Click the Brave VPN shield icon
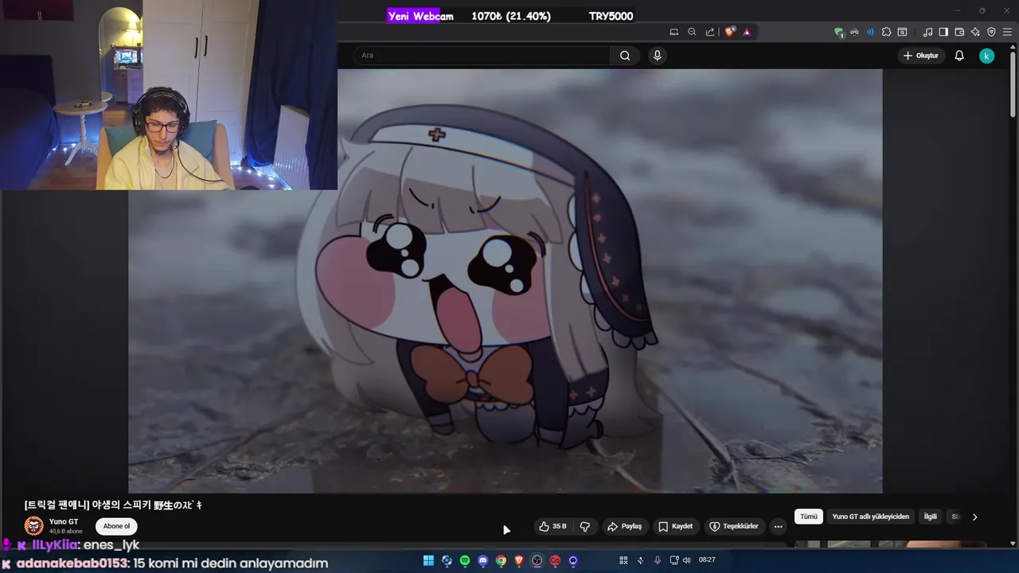This screenshot has width=1019, height=573. click(991, 32)
